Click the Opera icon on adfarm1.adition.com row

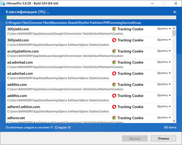pyautogui.click(x=114, y=107)
